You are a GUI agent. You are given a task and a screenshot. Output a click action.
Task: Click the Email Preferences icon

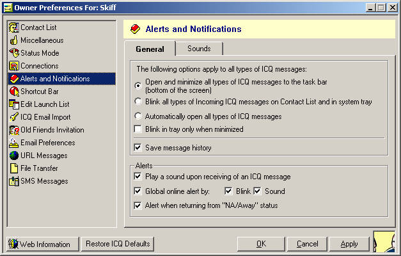click(14, 143)
